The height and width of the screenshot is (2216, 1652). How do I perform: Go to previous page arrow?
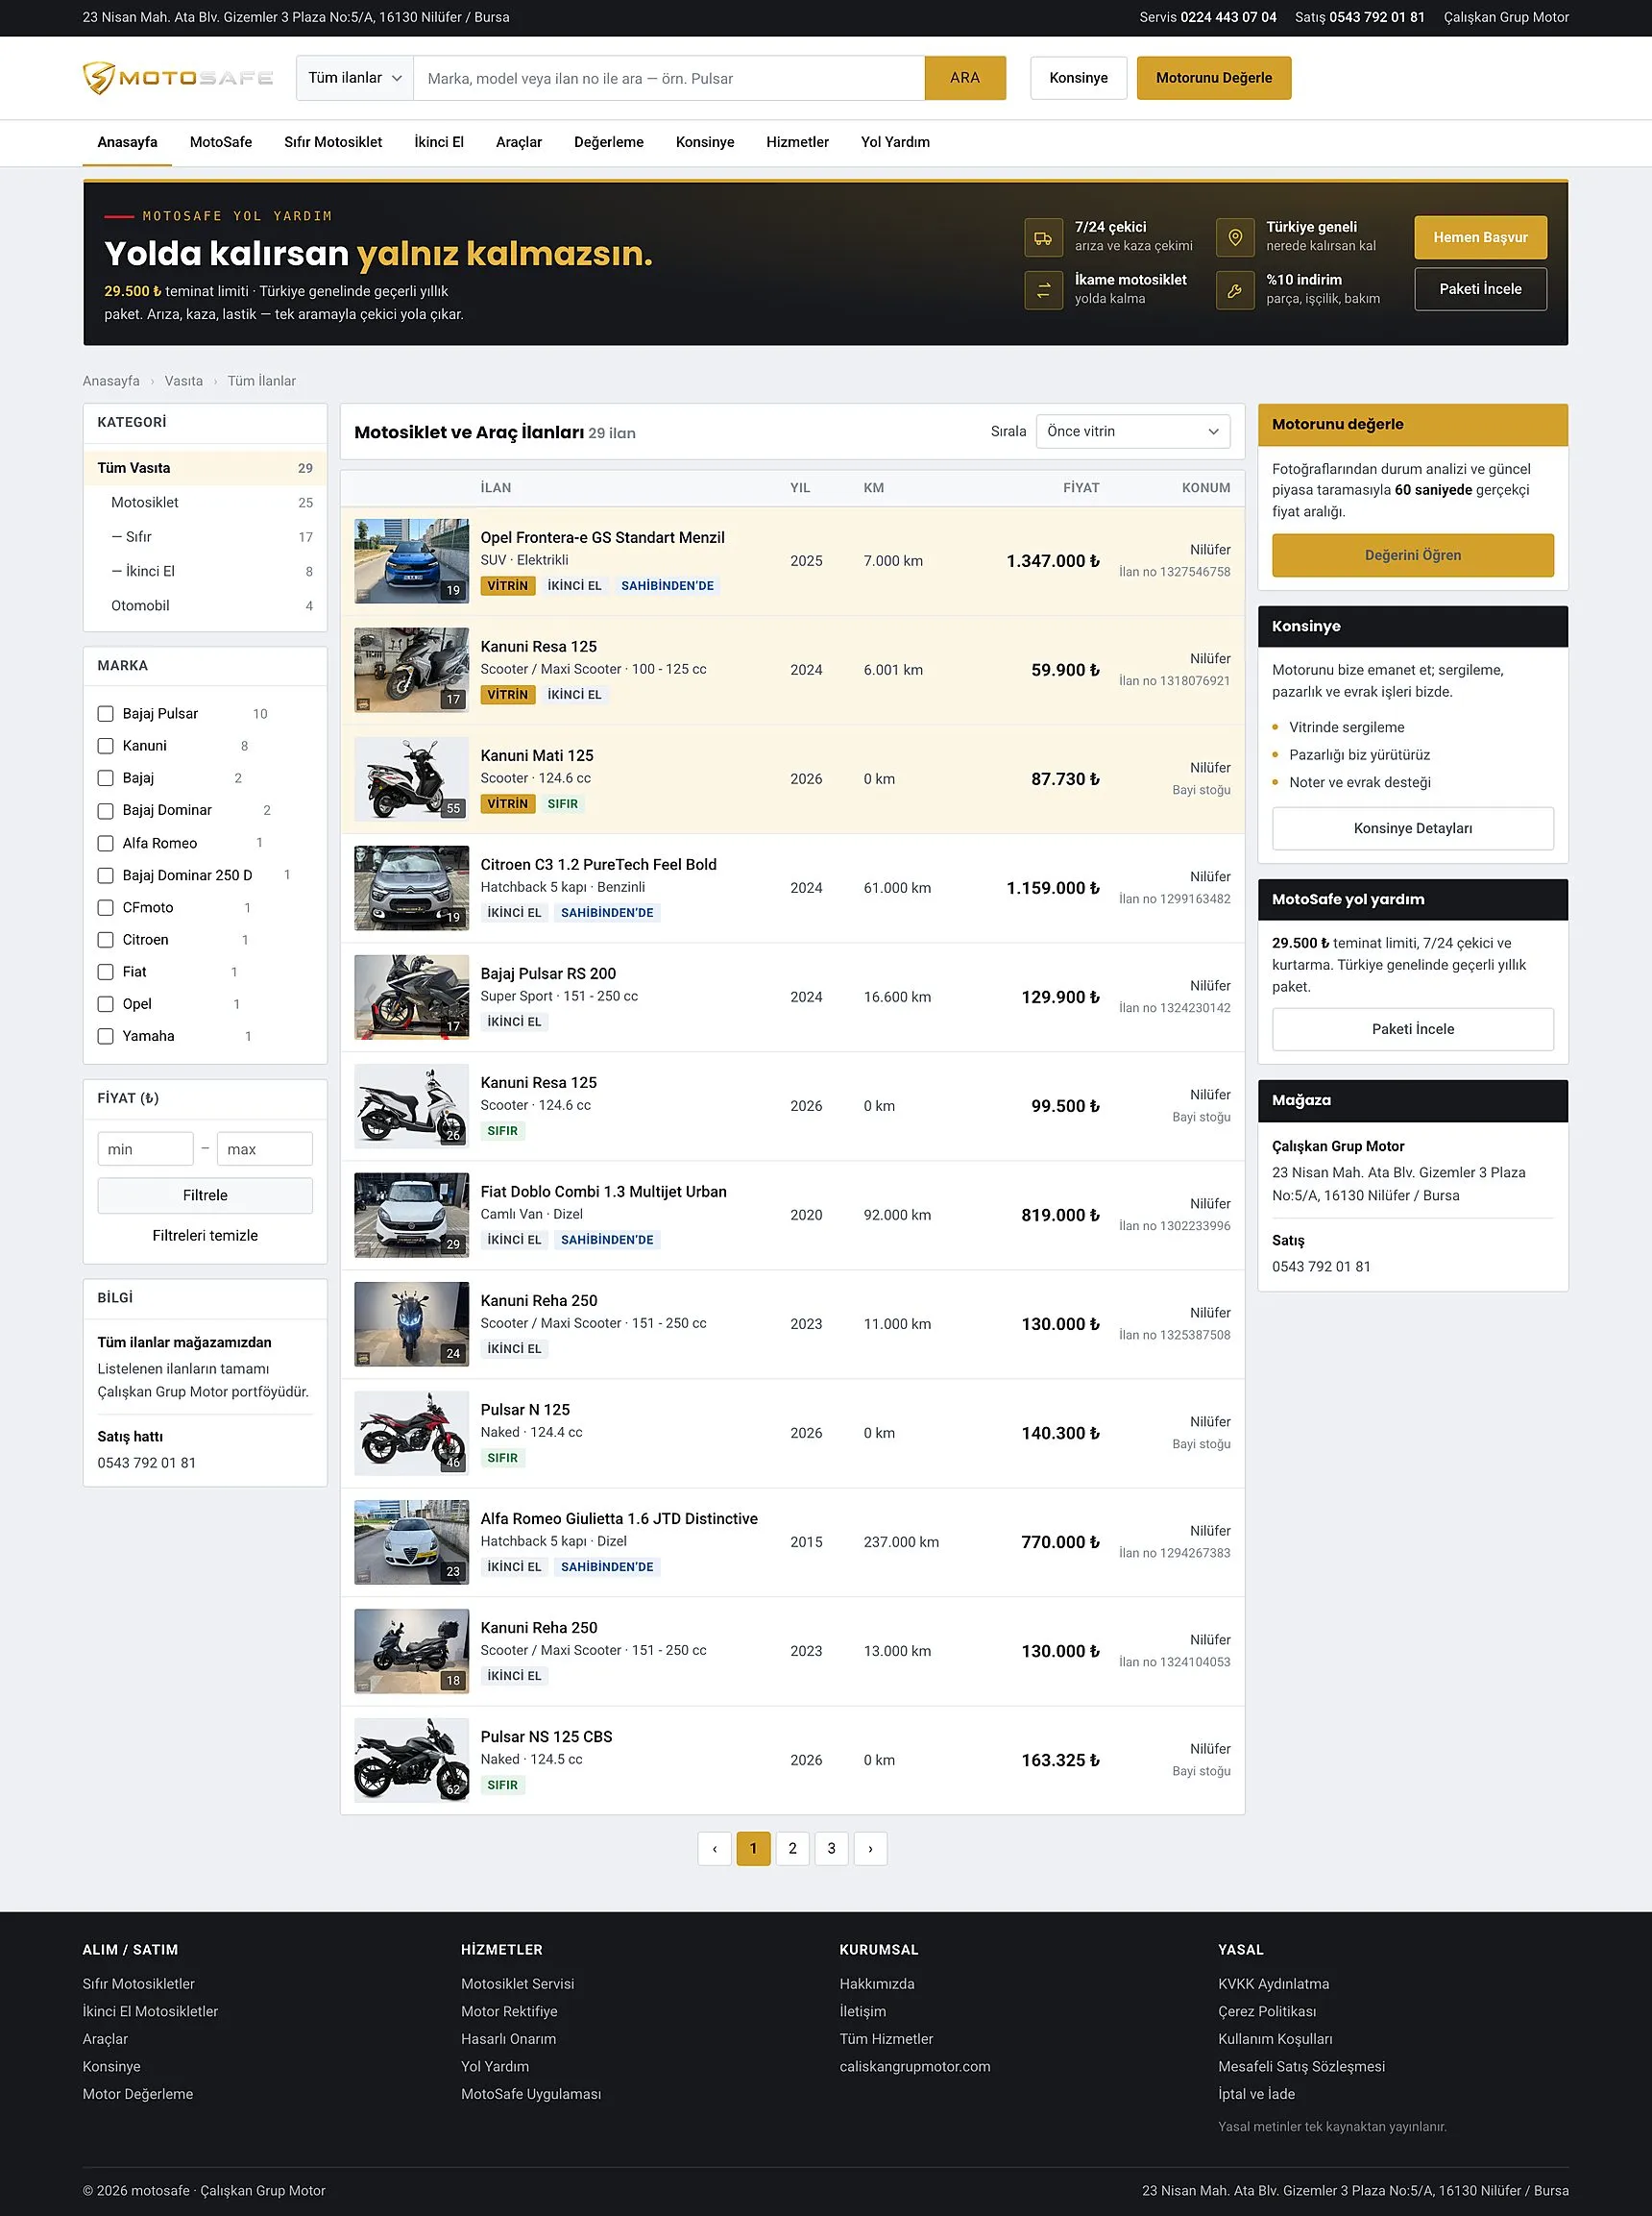(x=714, y=1849)
